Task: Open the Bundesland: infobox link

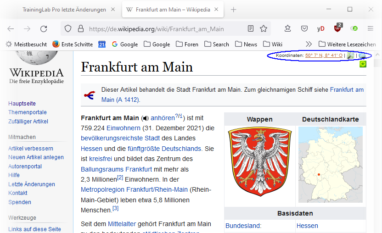Action: (243, 226)
